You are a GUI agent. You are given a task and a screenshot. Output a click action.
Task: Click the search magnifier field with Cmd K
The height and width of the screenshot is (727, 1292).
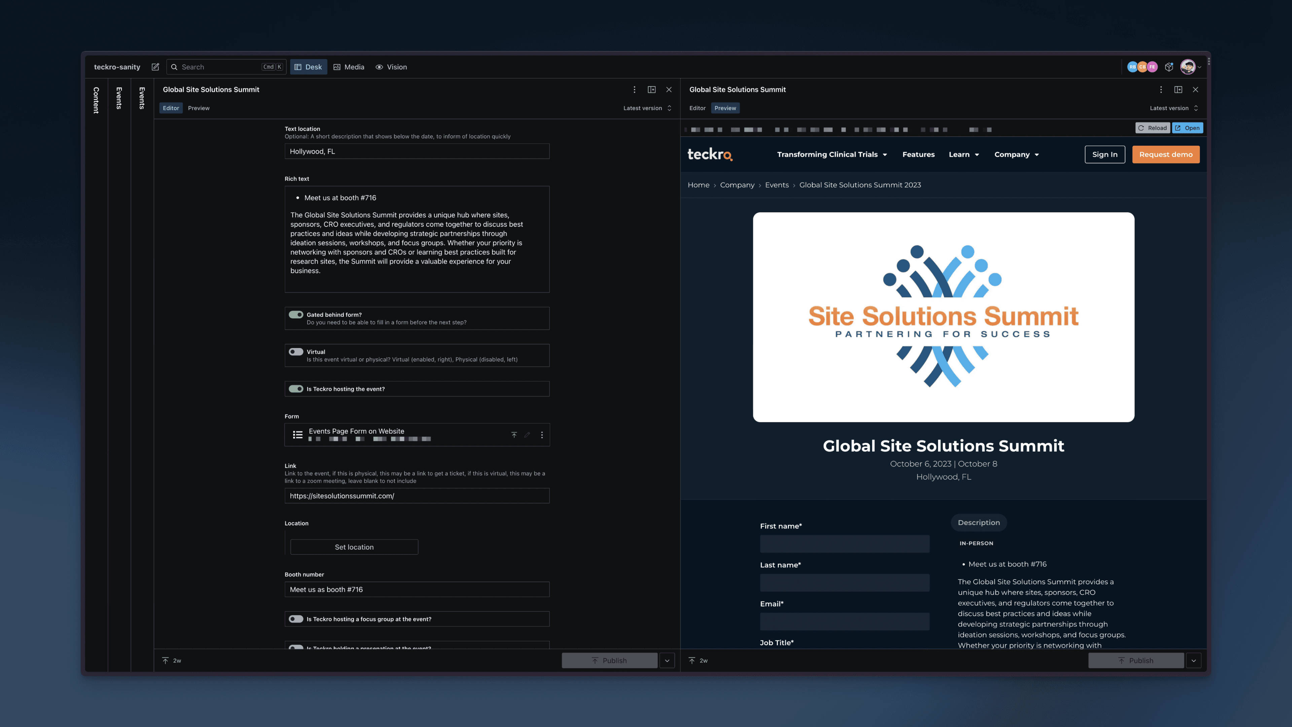click(226, 67)
